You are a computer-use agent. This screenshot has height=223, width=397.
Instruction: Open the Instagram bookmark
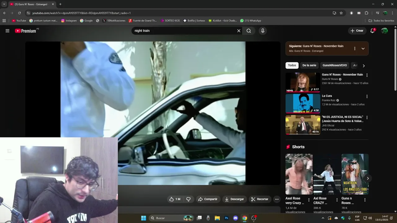(x=69, y=21)
